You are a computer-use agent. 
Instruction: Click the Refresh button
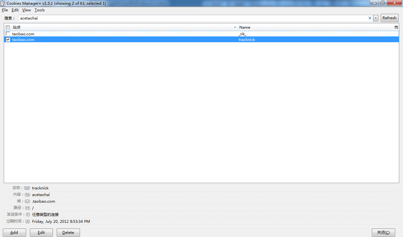[389, 18]
